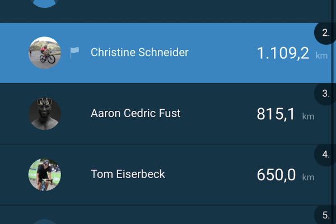
Task: Click the rank 4 badge
Action: pyautogui.click(x=326, y=155)
